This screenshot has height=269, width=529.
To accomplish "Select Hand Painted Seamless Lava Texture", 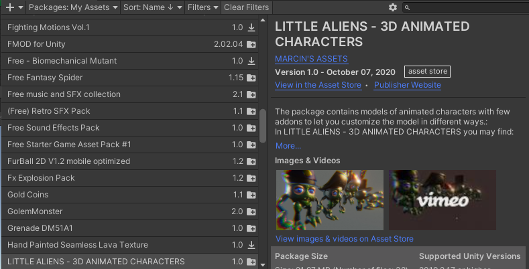I will [x=130, y=245].
